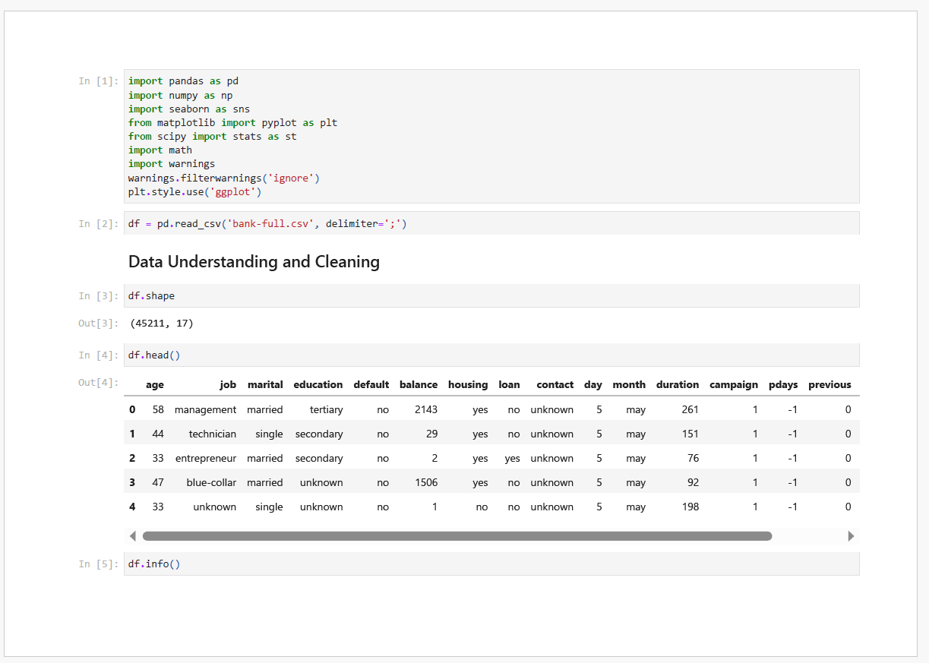This screenshot has height=663, width=929.
Task: Click the 'duration' column header
Action: pyautogui.click(x=678, y=385)
